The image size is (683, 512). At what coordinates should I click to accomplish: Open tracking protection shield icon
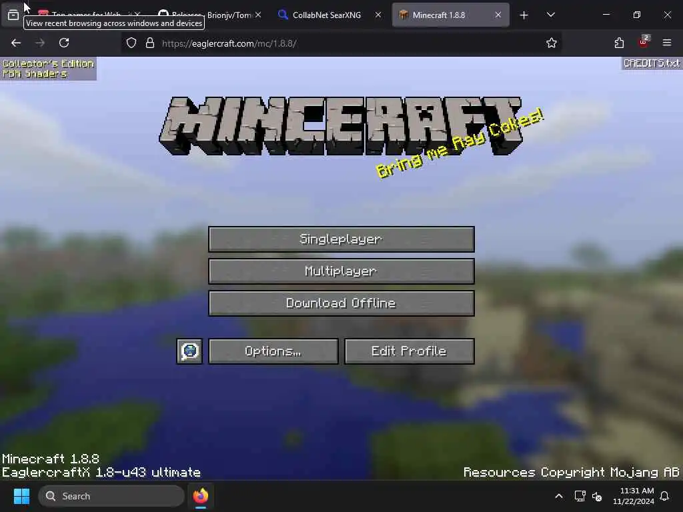pyautogui.click(x=131, y=43)
